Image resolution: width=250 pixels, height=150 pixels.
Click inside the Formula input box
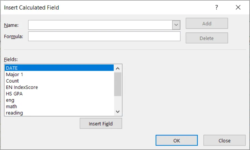coord(104,36)
